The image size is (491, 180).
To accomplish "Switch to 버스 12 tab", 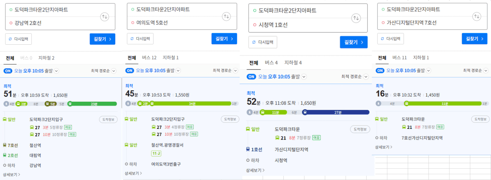I will (x=149, y=58).
